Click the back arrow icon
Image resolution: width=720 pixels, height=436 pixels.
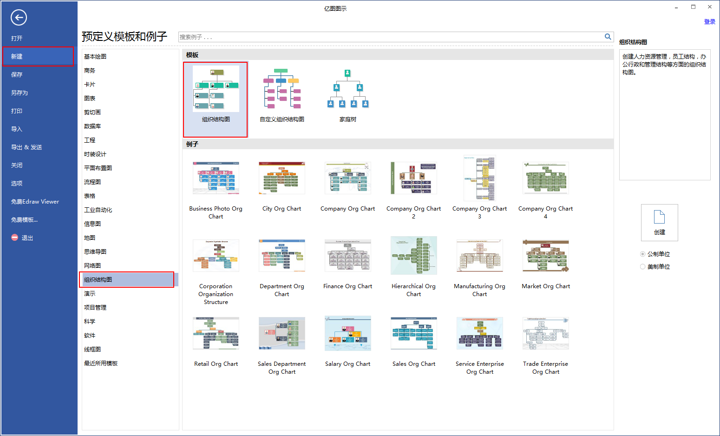pos(19,18)
